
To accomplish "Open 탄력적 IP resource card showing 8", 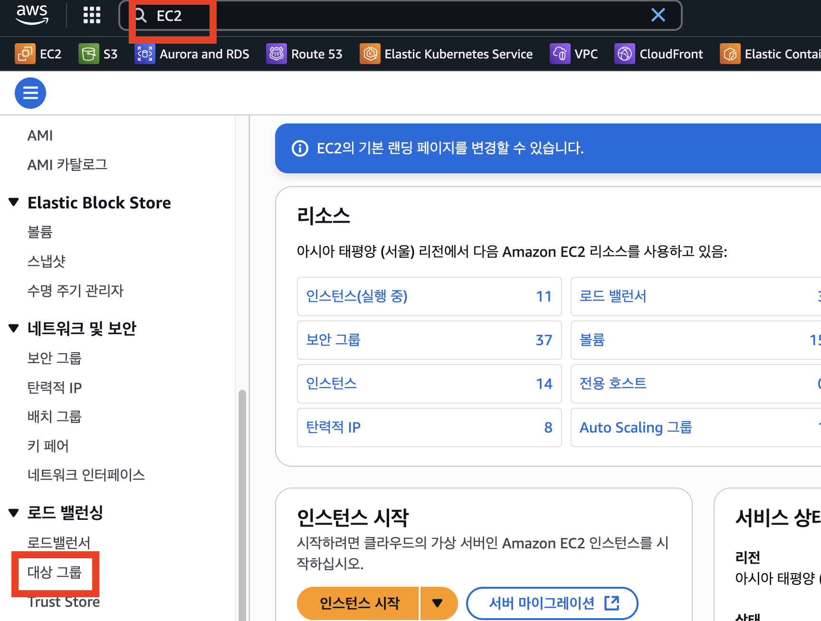I will point(430,427).
